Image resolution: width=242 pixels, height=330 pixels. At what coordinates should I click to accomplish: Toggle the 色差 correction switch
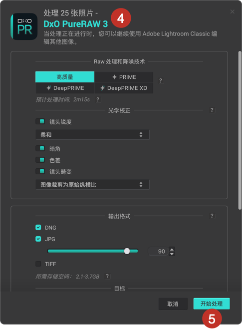tap(40, 160)
